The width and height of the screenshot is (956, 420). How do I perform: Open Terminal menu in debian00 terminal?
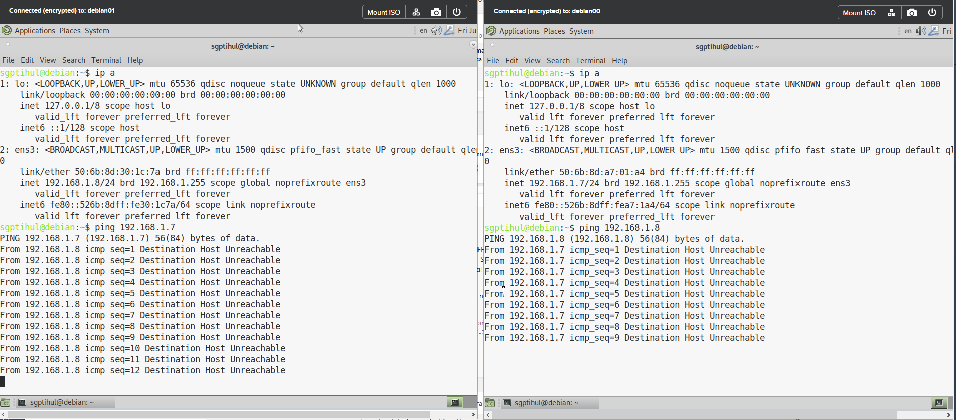[591, 61]
